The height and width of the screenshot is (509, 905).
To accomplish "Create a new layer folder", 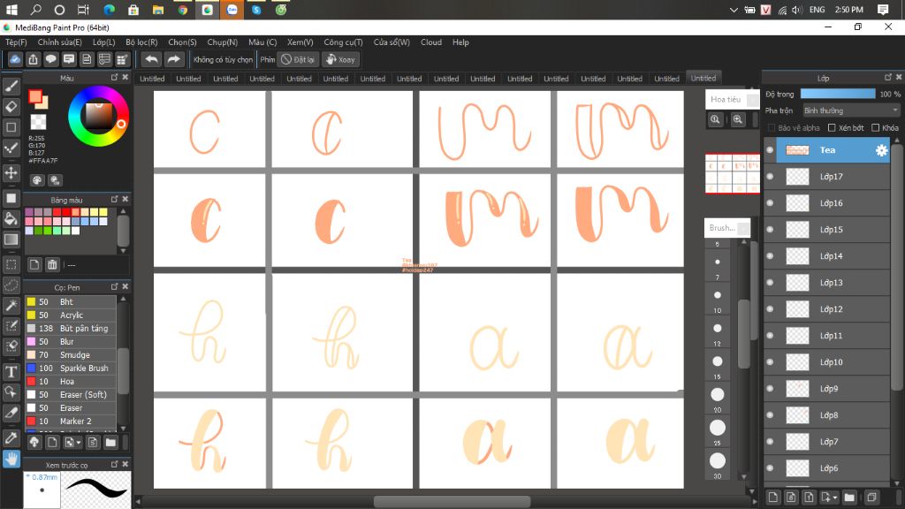I will pyautogui.click(x=849, y=497).
